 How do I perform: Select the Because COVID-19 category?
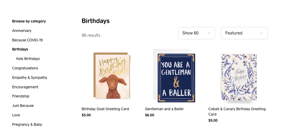pos(27,40)
